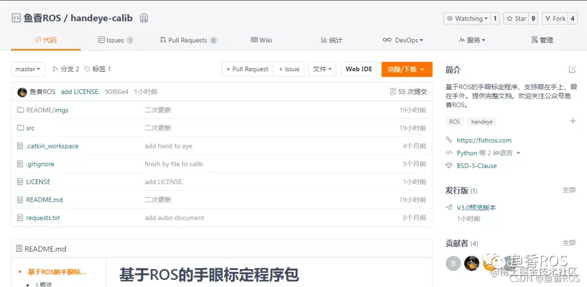
Task: Open the README/imgs folder name
Action: (47, 110)
